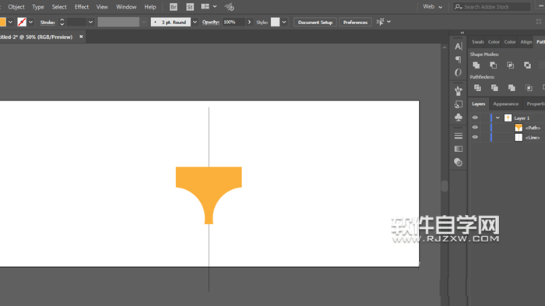Toggle visibility of the Line sublayer

click(x=475, y=137)
